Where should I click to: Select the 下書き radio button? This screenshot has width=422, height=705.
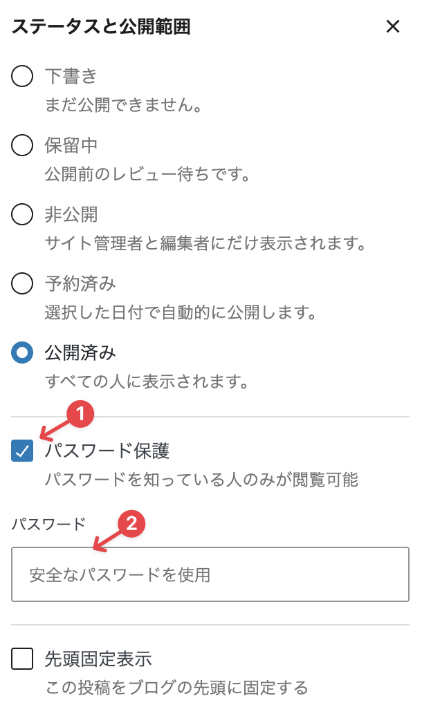click(x=22, y=76)
